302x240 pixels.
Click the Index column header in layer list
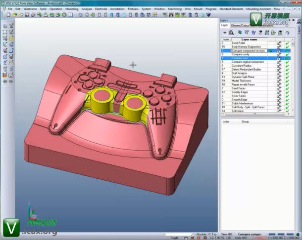[226, 40]
